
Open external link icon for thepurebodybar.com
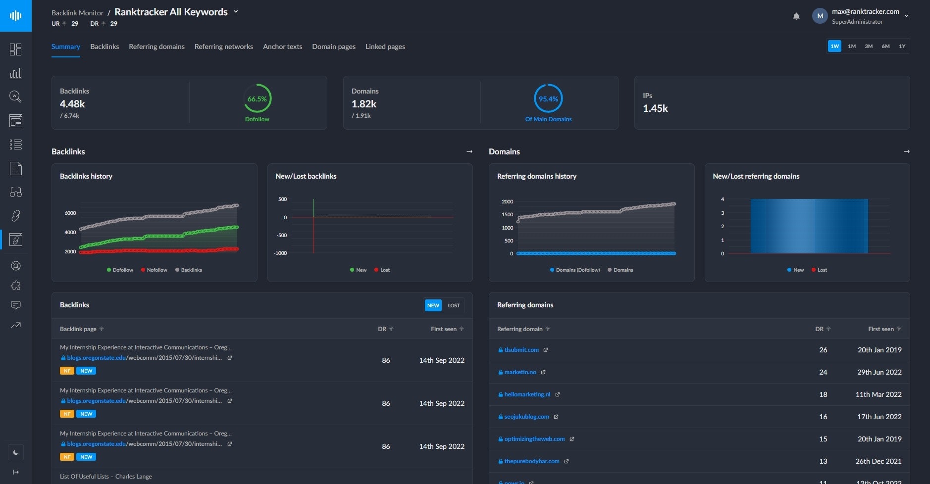567,461
